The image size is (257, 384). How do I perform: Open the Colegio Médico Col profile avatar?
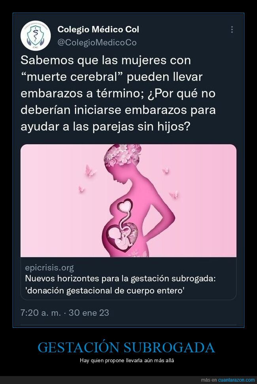[x=36, y=36]
